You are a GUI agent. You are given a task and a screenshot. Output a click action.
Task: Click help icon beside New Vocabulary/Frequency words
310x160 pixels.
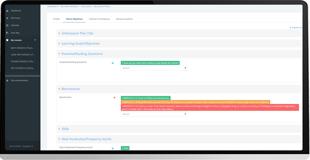[113, 148]
